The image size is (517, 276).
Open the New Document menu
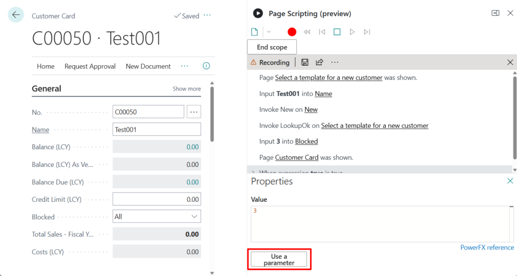pyautogui.click(x=148, y=66)
